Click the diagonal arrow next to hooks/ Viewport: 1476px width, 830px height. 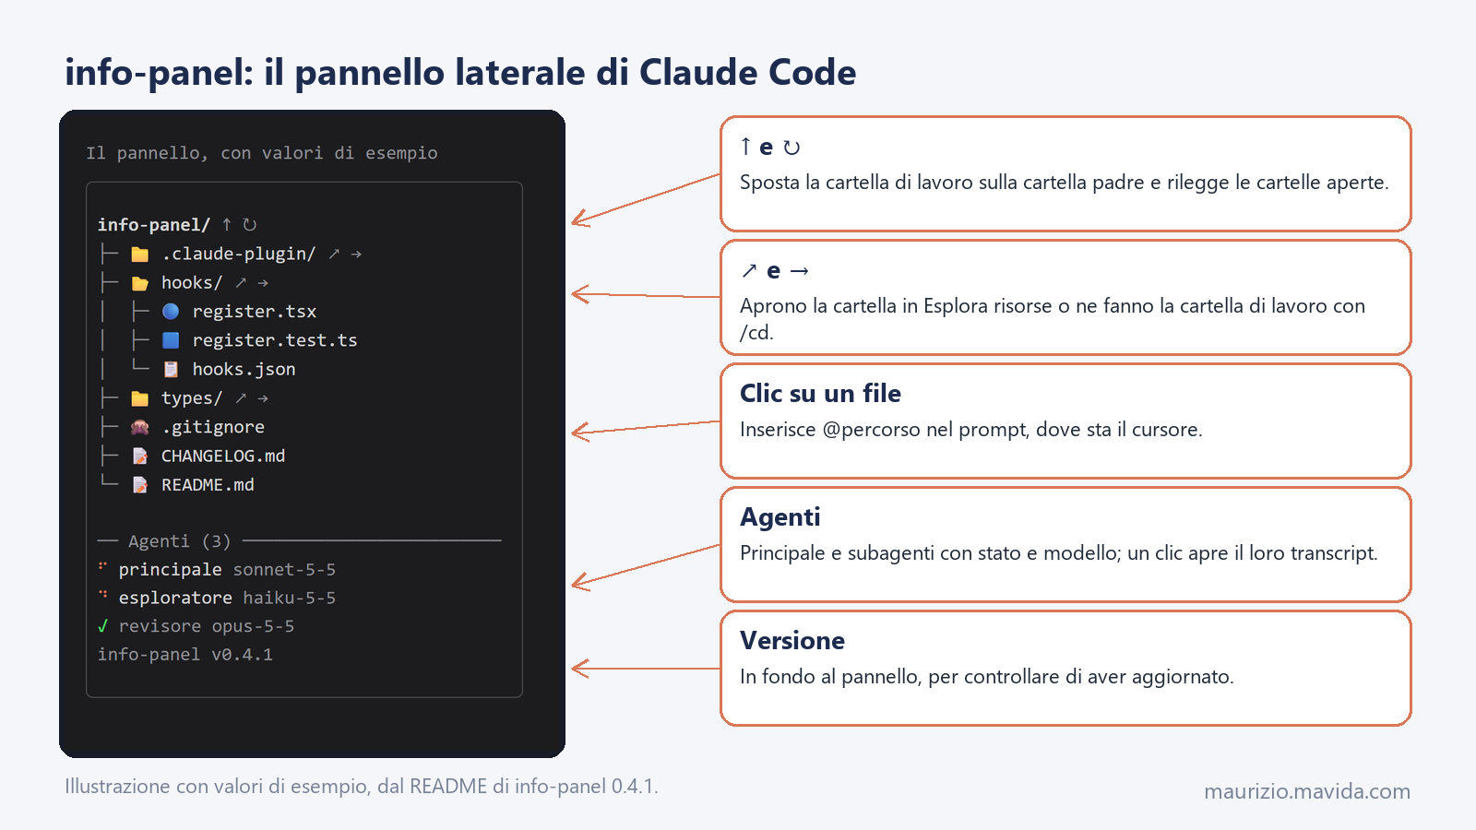241,282
